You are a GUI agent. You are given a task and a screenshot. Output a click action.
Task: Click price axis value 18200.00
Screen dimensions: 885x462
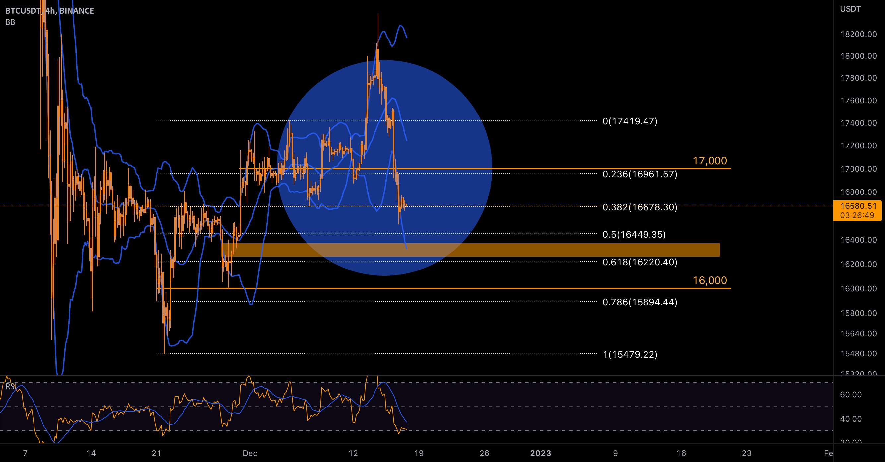pos(858,34)
